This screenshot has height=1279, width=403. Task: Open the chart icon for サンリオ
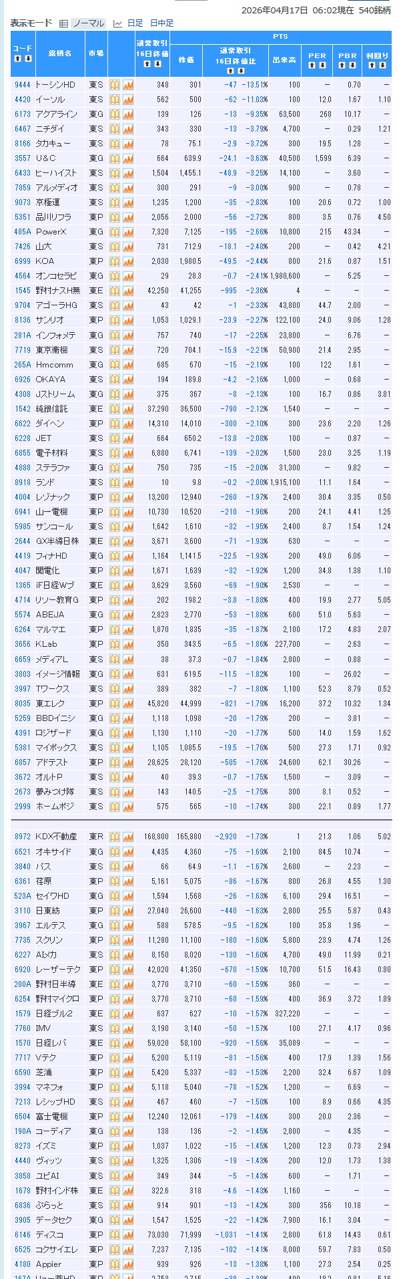click(x=128, y=320)
